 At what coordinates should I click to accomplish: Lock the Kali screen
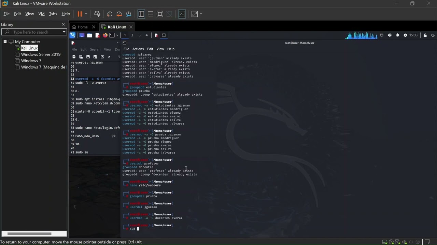425,35
